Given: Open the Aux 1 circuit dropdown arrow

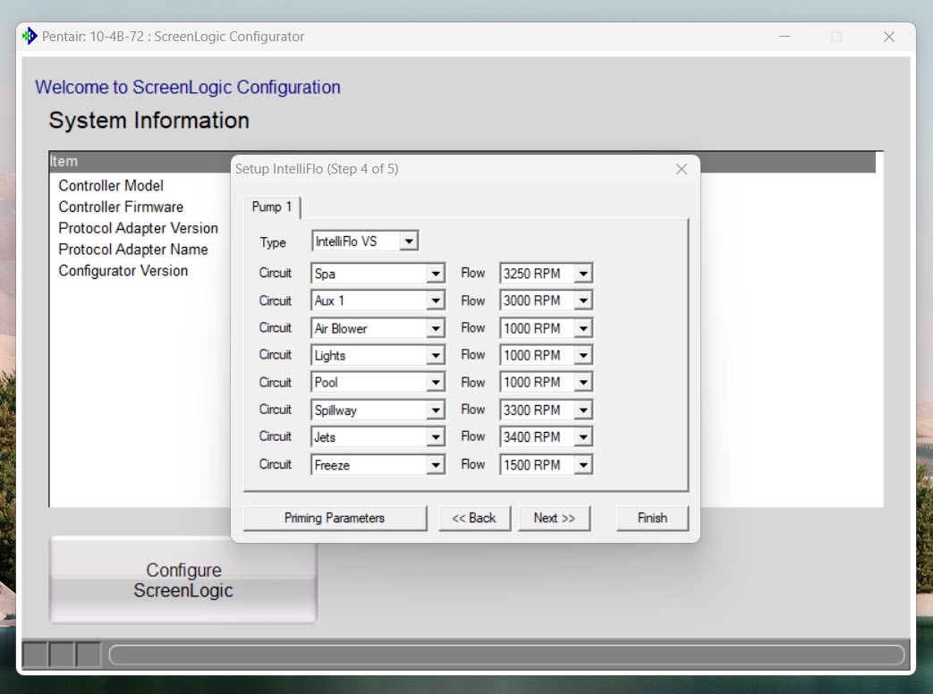Looking at the screenshot, I should tap(436, 300).
